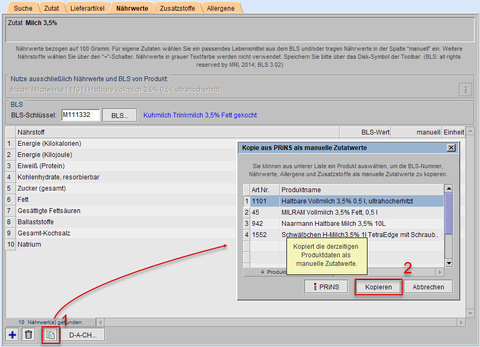
Task: Switch to the Suche tab
Action: click(x=23, y=8)
